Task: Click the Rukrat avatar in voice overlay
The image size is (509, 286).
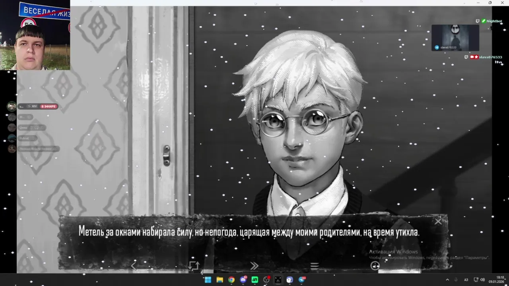Action: tap(12, 138)
